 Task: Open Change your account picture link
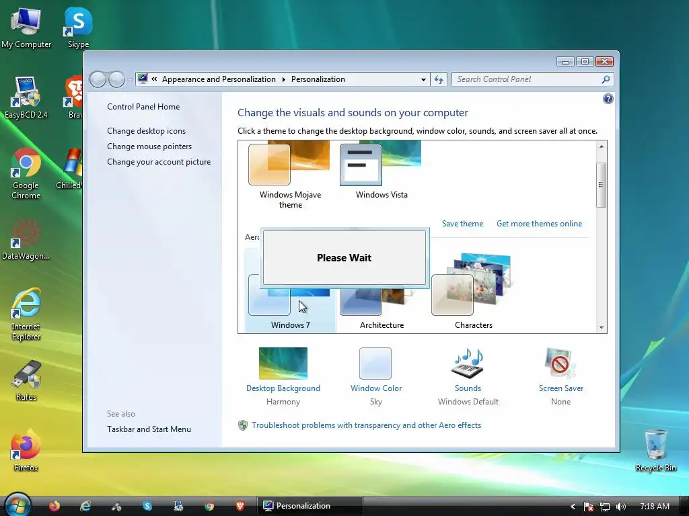pos(159,162)
